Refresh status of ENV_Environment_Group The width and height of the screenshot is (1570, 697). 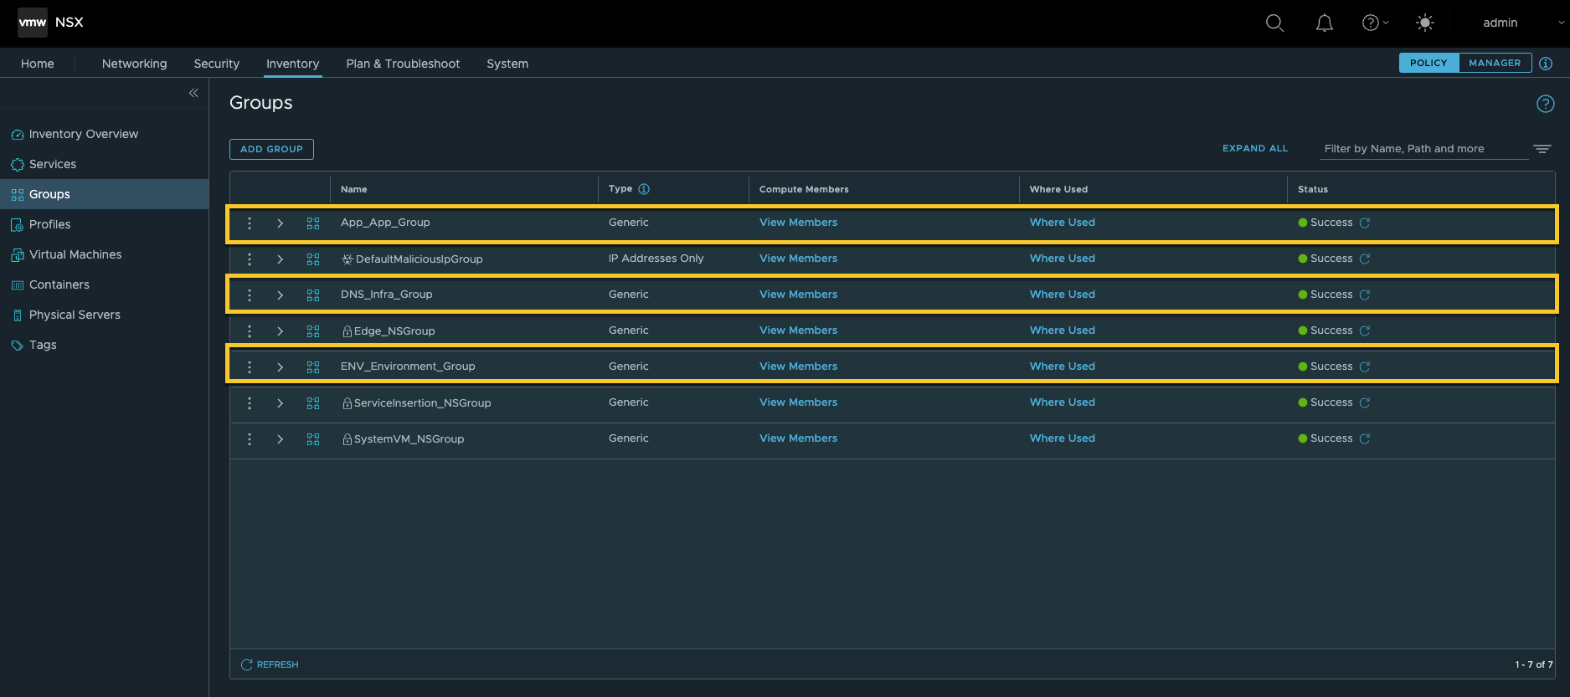[1364, 367]
